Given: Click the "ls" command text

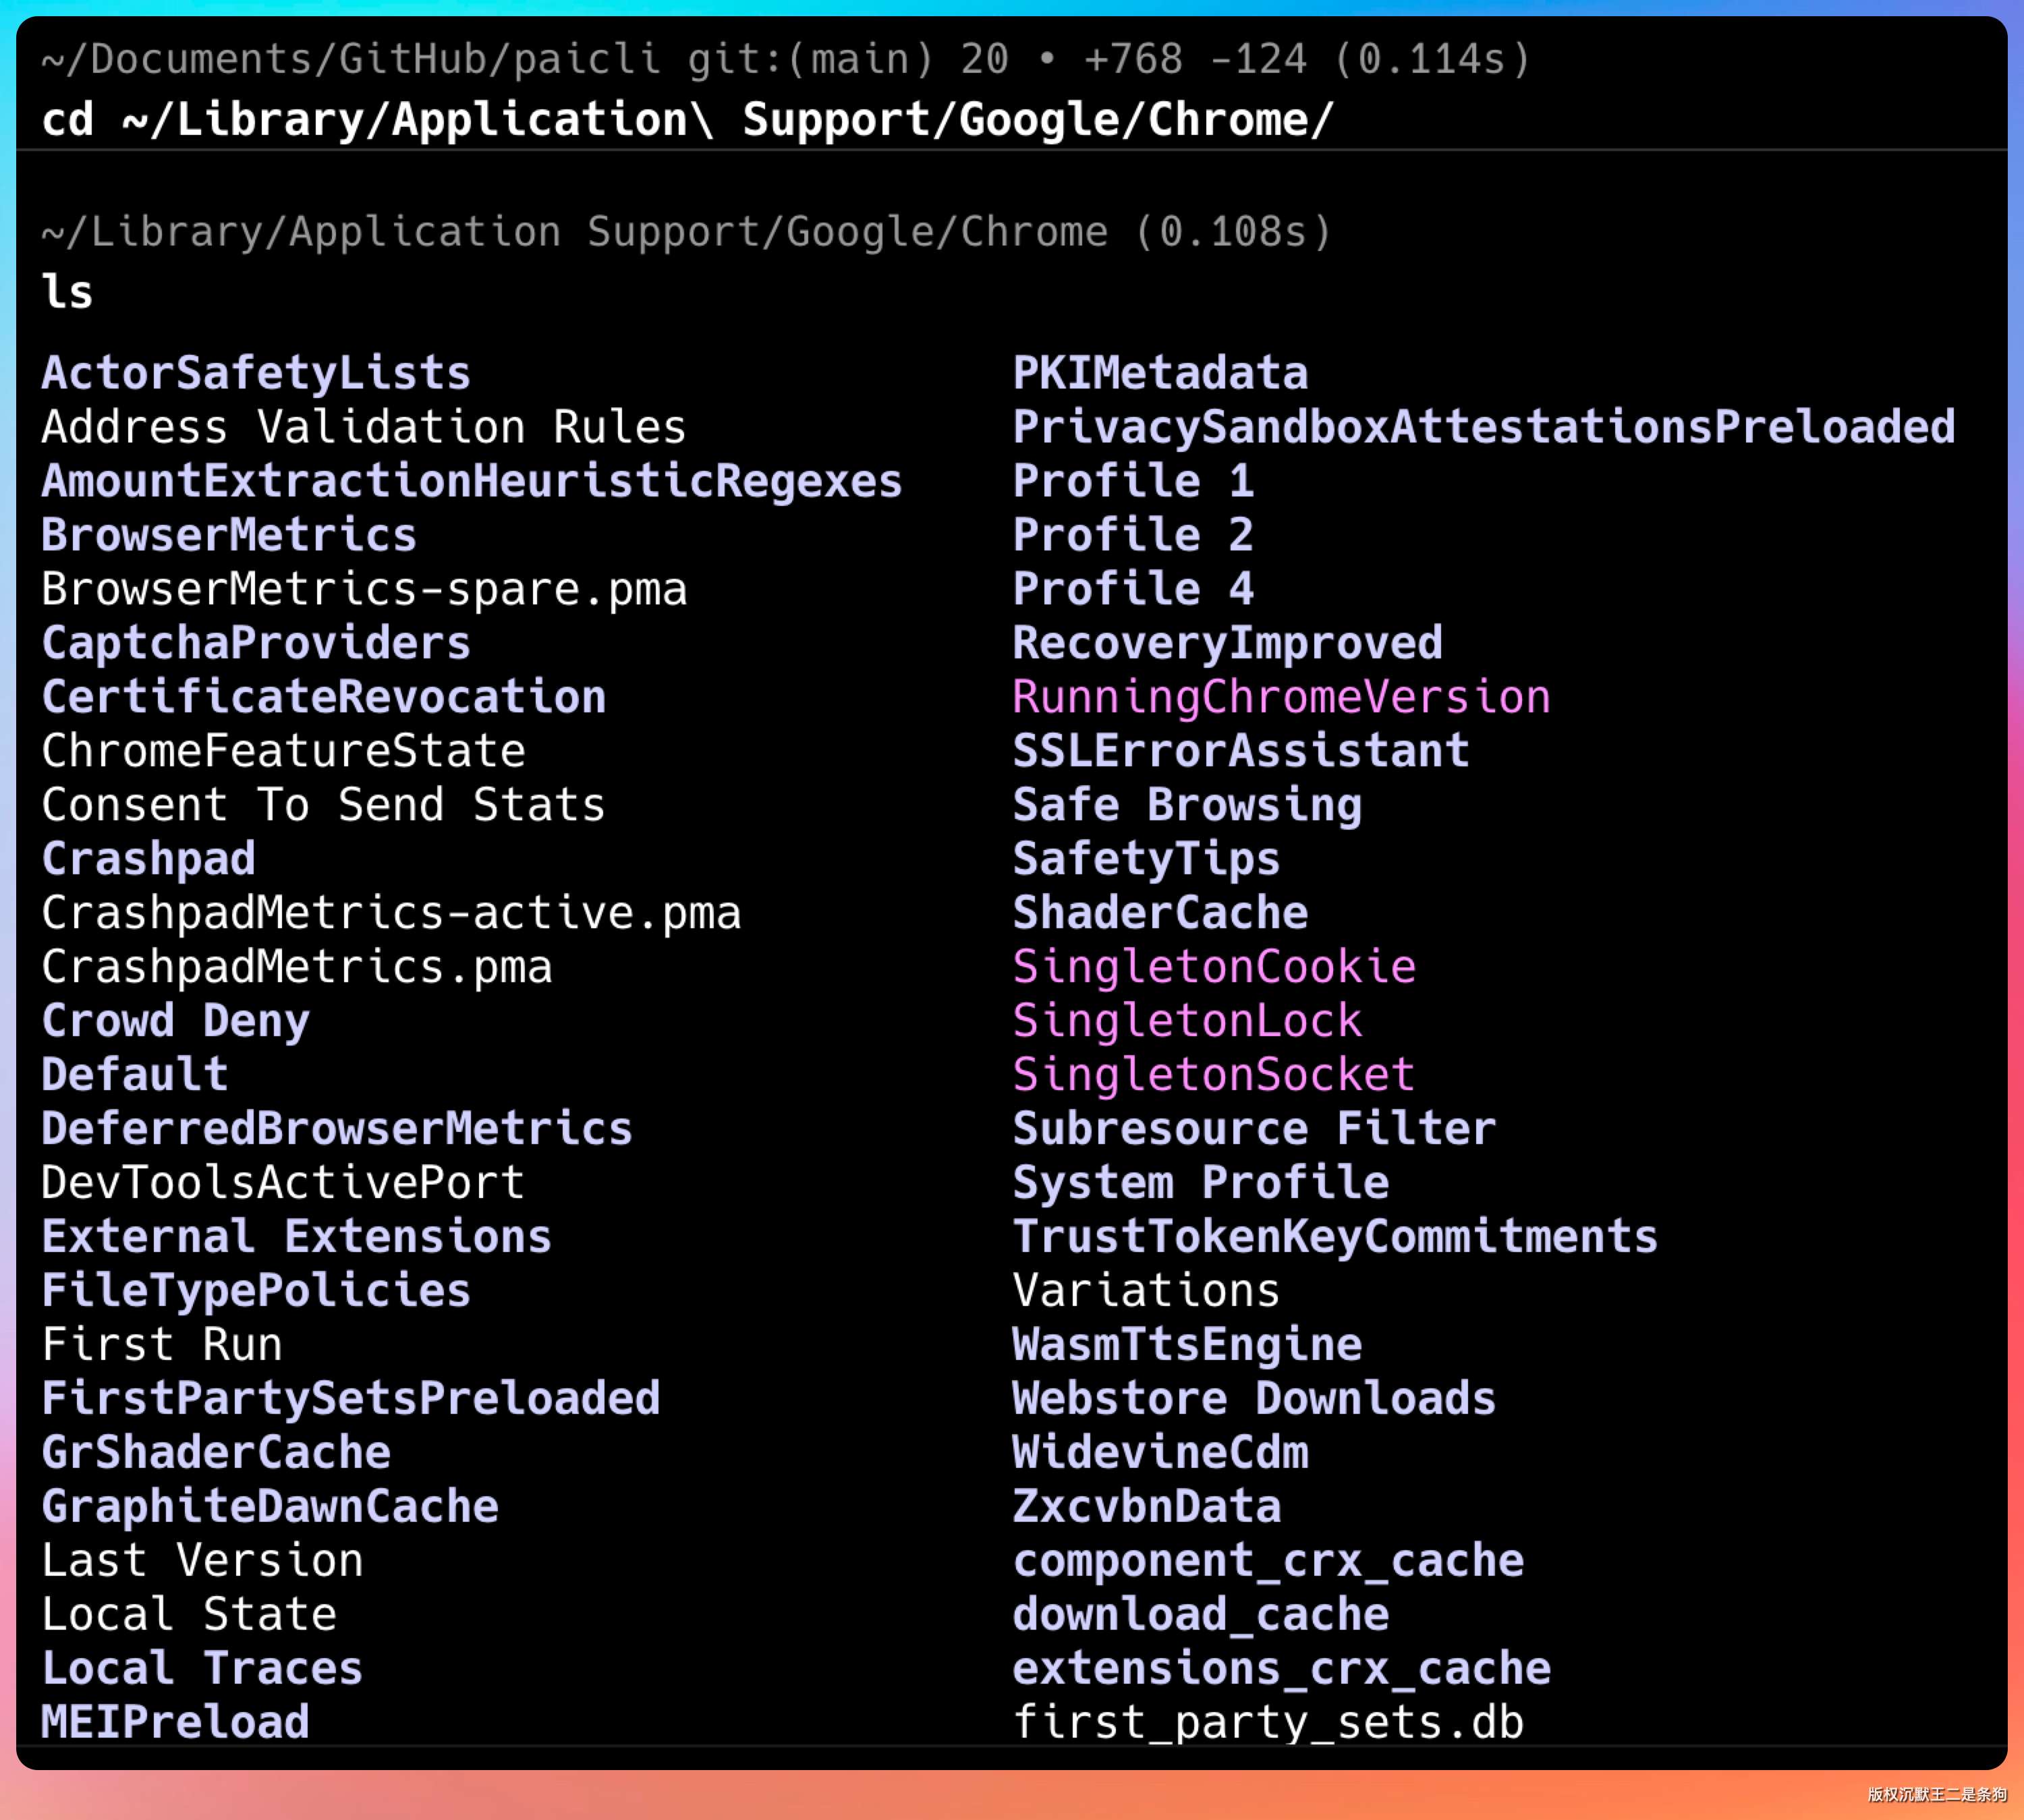Looking at the screenshot, I should pos(67,292).
